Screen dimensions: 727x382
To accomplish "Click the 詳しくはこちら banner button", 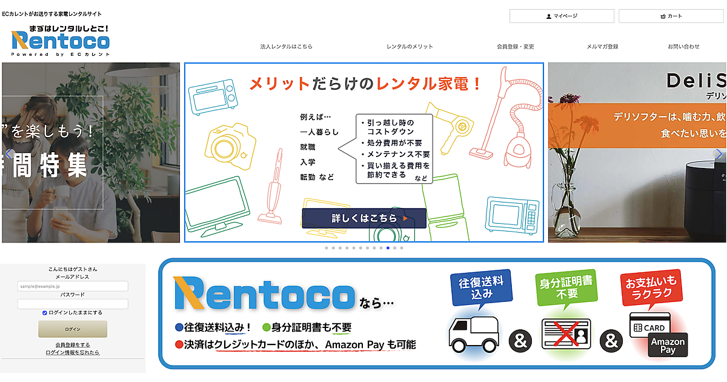I will (364, 218).
